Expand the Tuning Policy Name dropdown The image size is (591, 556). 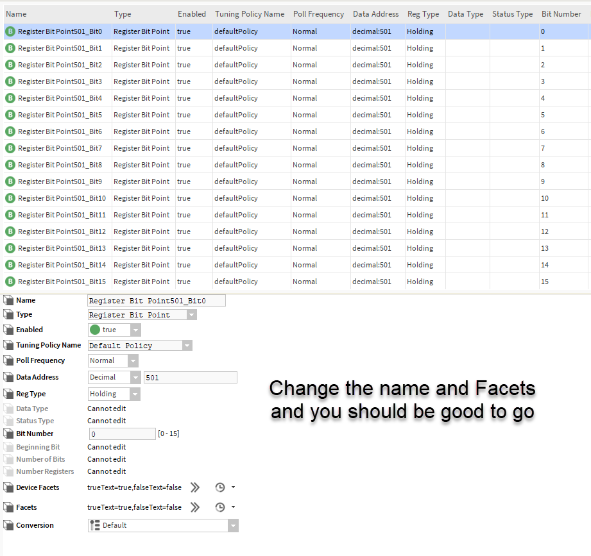click(187, 346)
